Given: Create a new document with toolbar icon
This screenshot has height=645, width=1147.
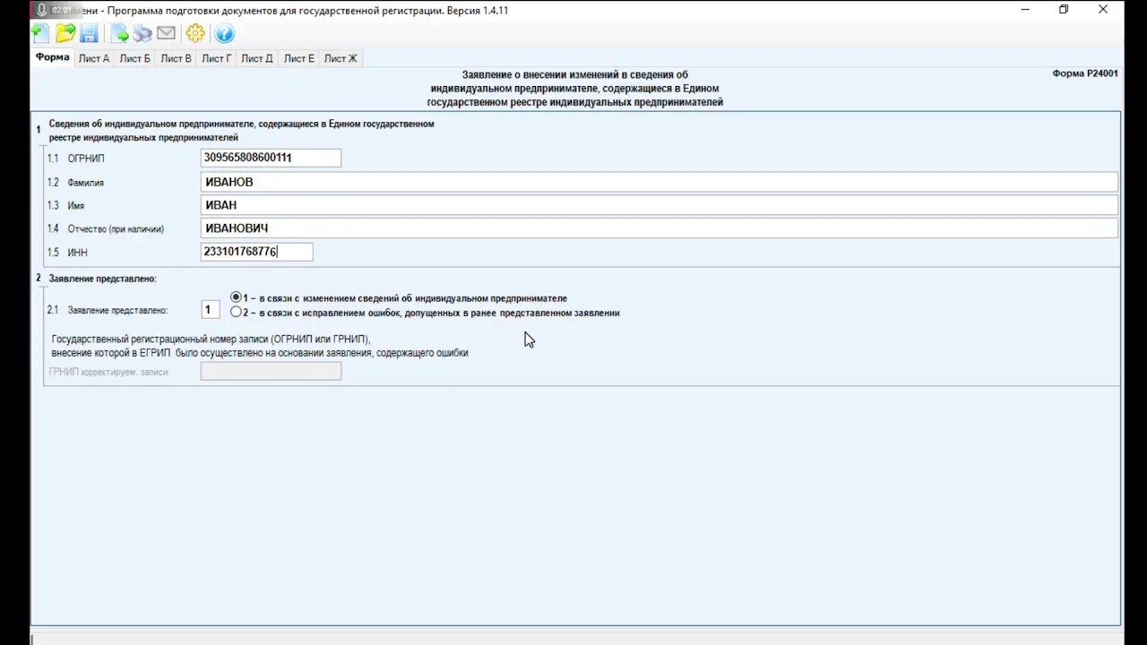Looking at the screenshot, I should [x=40, y=33].
